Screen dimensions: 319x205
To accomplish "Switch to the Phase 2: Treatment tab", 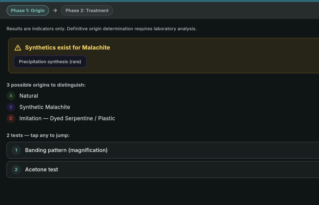I will pos(87,10).
